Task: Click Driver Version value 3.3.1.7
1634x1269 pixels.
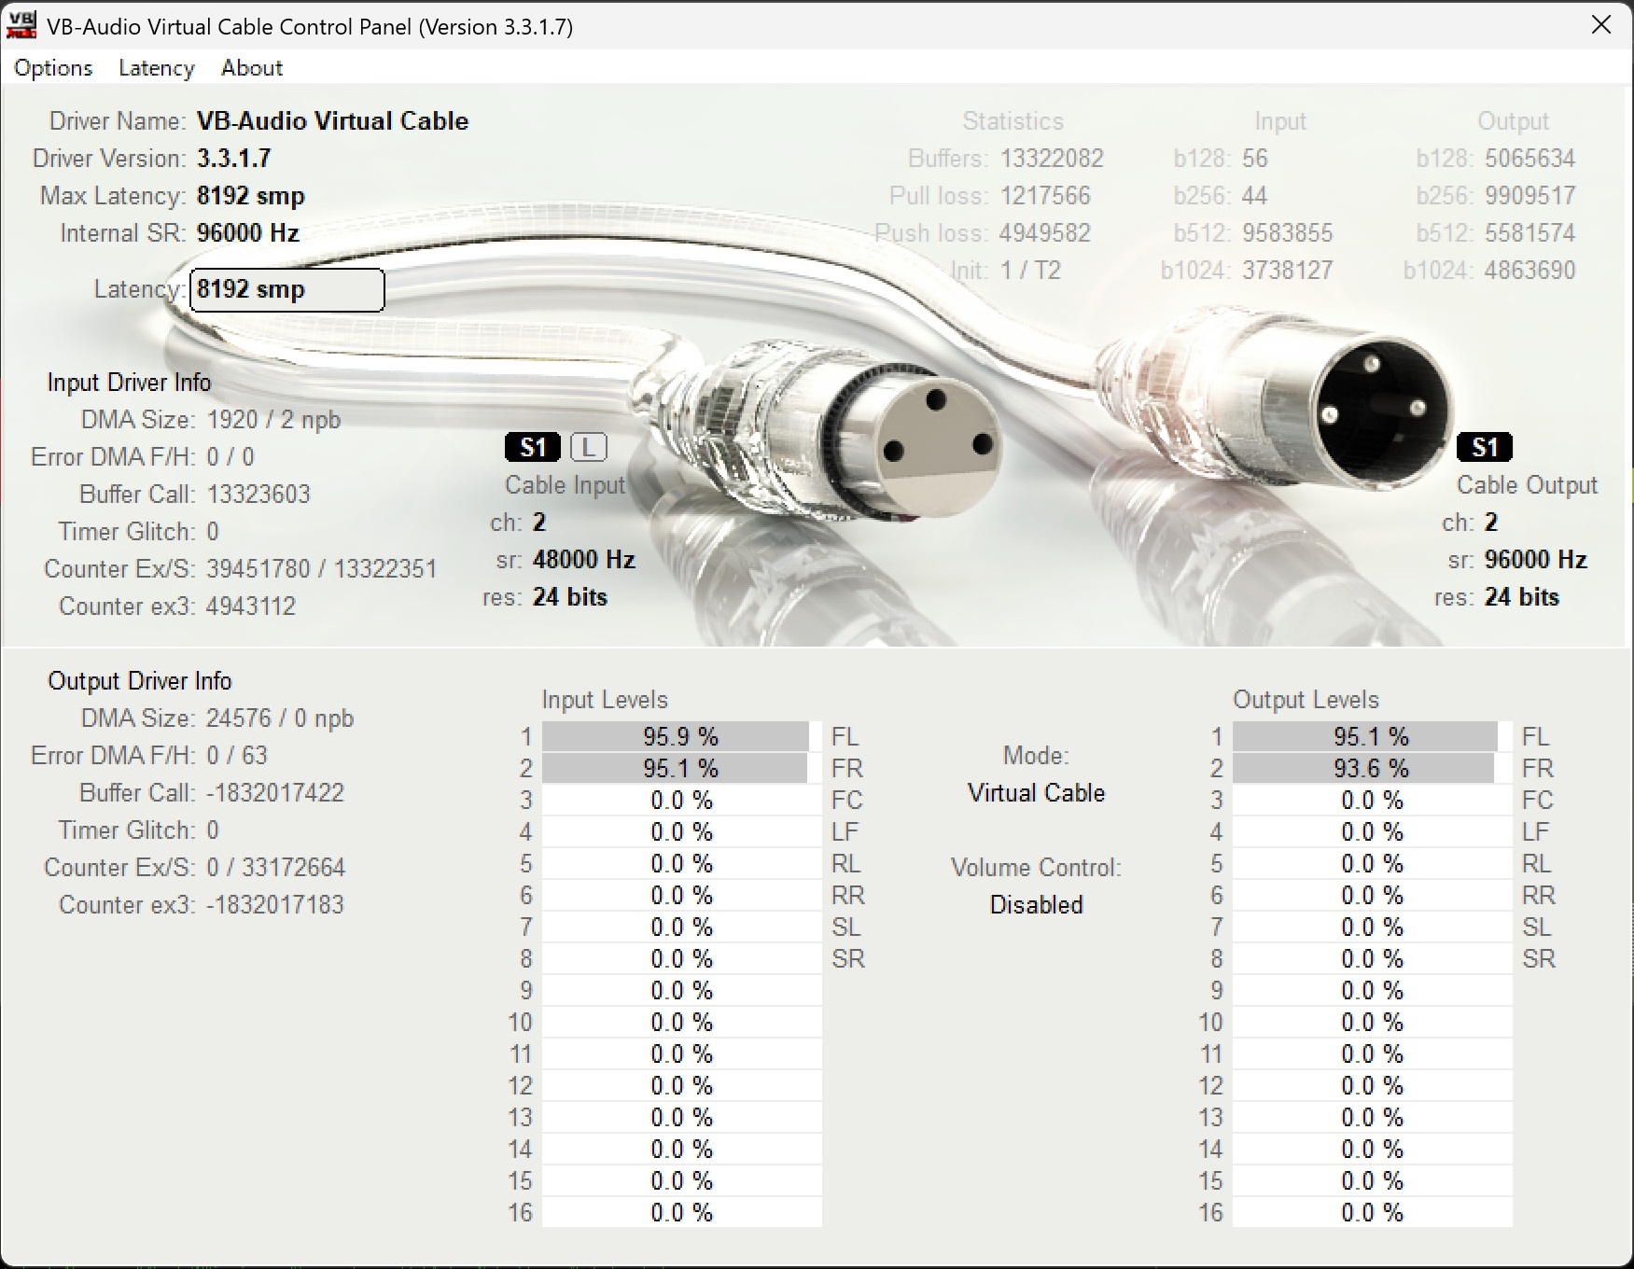Action: 234,159
